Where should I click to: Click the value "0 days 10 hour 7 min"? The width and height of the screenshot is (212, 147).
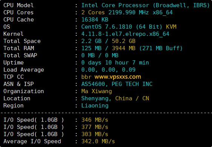pyautogui.click(x=115, y=63)
